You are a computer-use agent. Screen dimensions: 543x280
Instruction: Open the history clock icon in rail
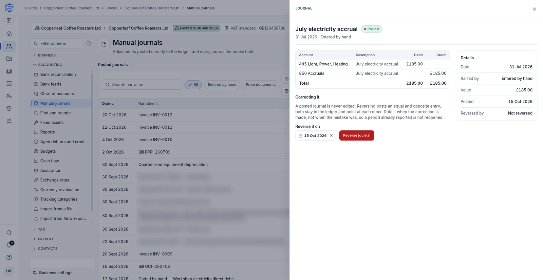9,108
